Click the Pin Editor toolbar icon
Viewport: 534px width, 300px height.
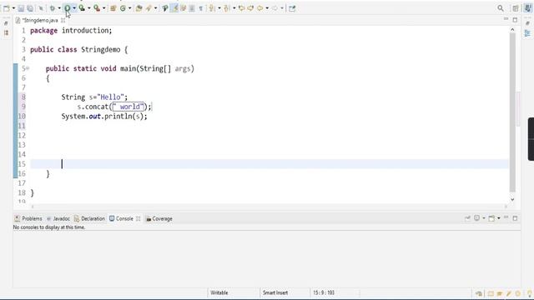[x=292, y=8]
